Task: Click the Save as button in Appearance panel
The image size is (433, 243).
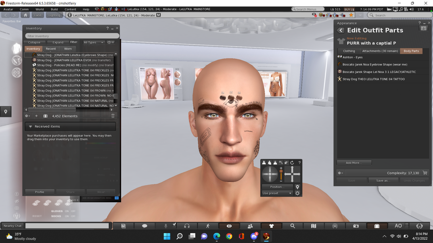Action: (383, 180)
